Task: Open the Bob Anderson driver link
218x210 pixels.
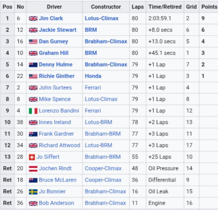Action: 56,203
